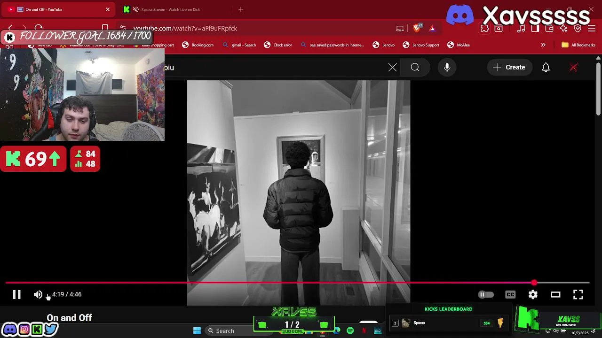Toggle the autoplay switch in player

(x=486, y=294)
